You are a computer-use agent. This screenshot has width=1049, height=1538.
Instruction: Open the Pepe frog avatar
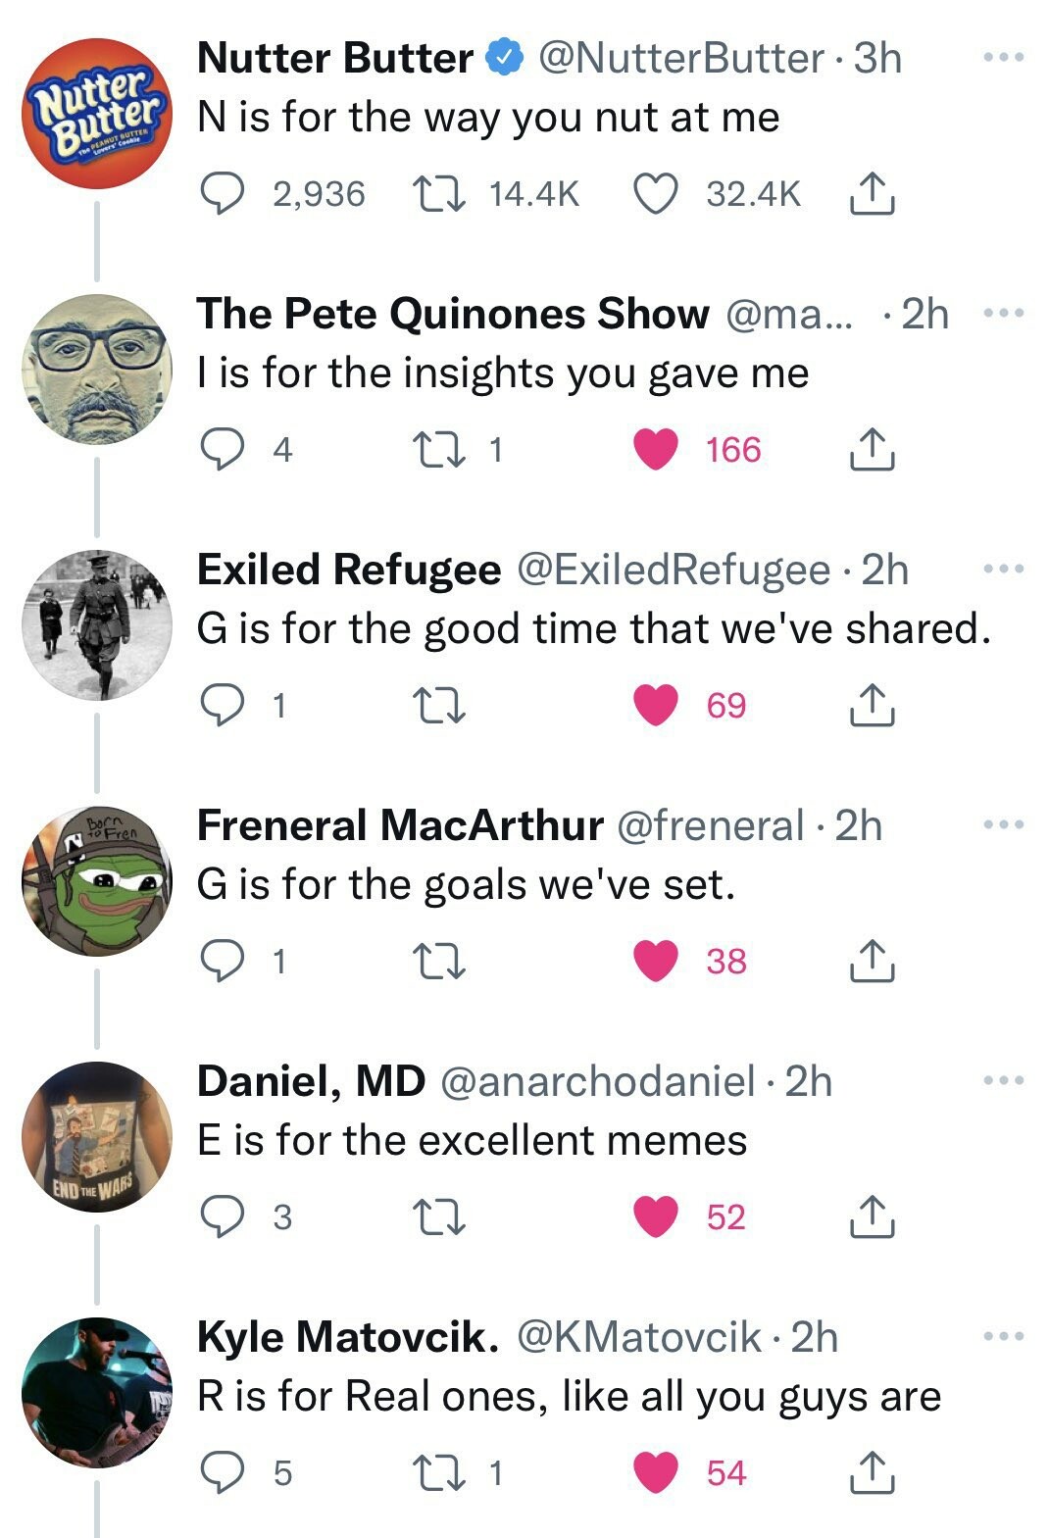click(x=97, y=881)
